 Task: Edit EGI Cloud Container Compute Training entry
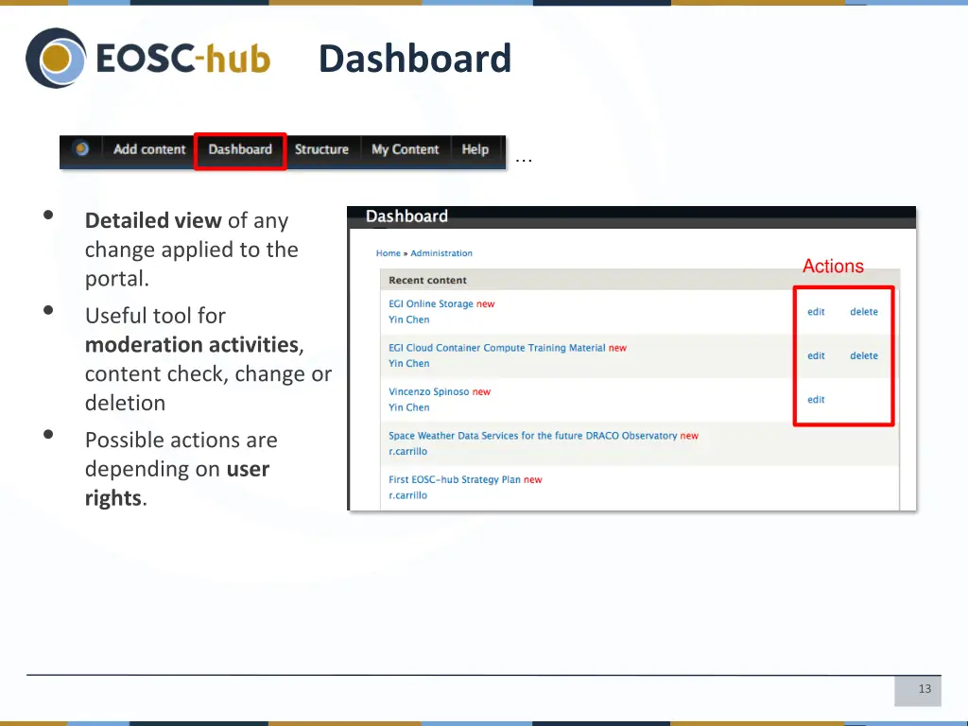tap(816, 355)
